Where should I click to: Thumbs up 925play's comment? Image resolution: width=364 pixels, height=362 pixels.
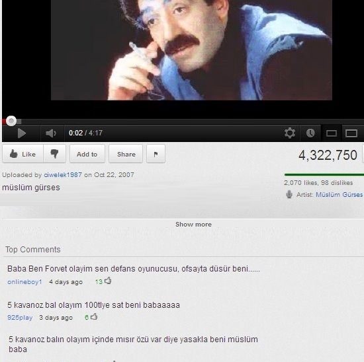(x=94, y=316)
